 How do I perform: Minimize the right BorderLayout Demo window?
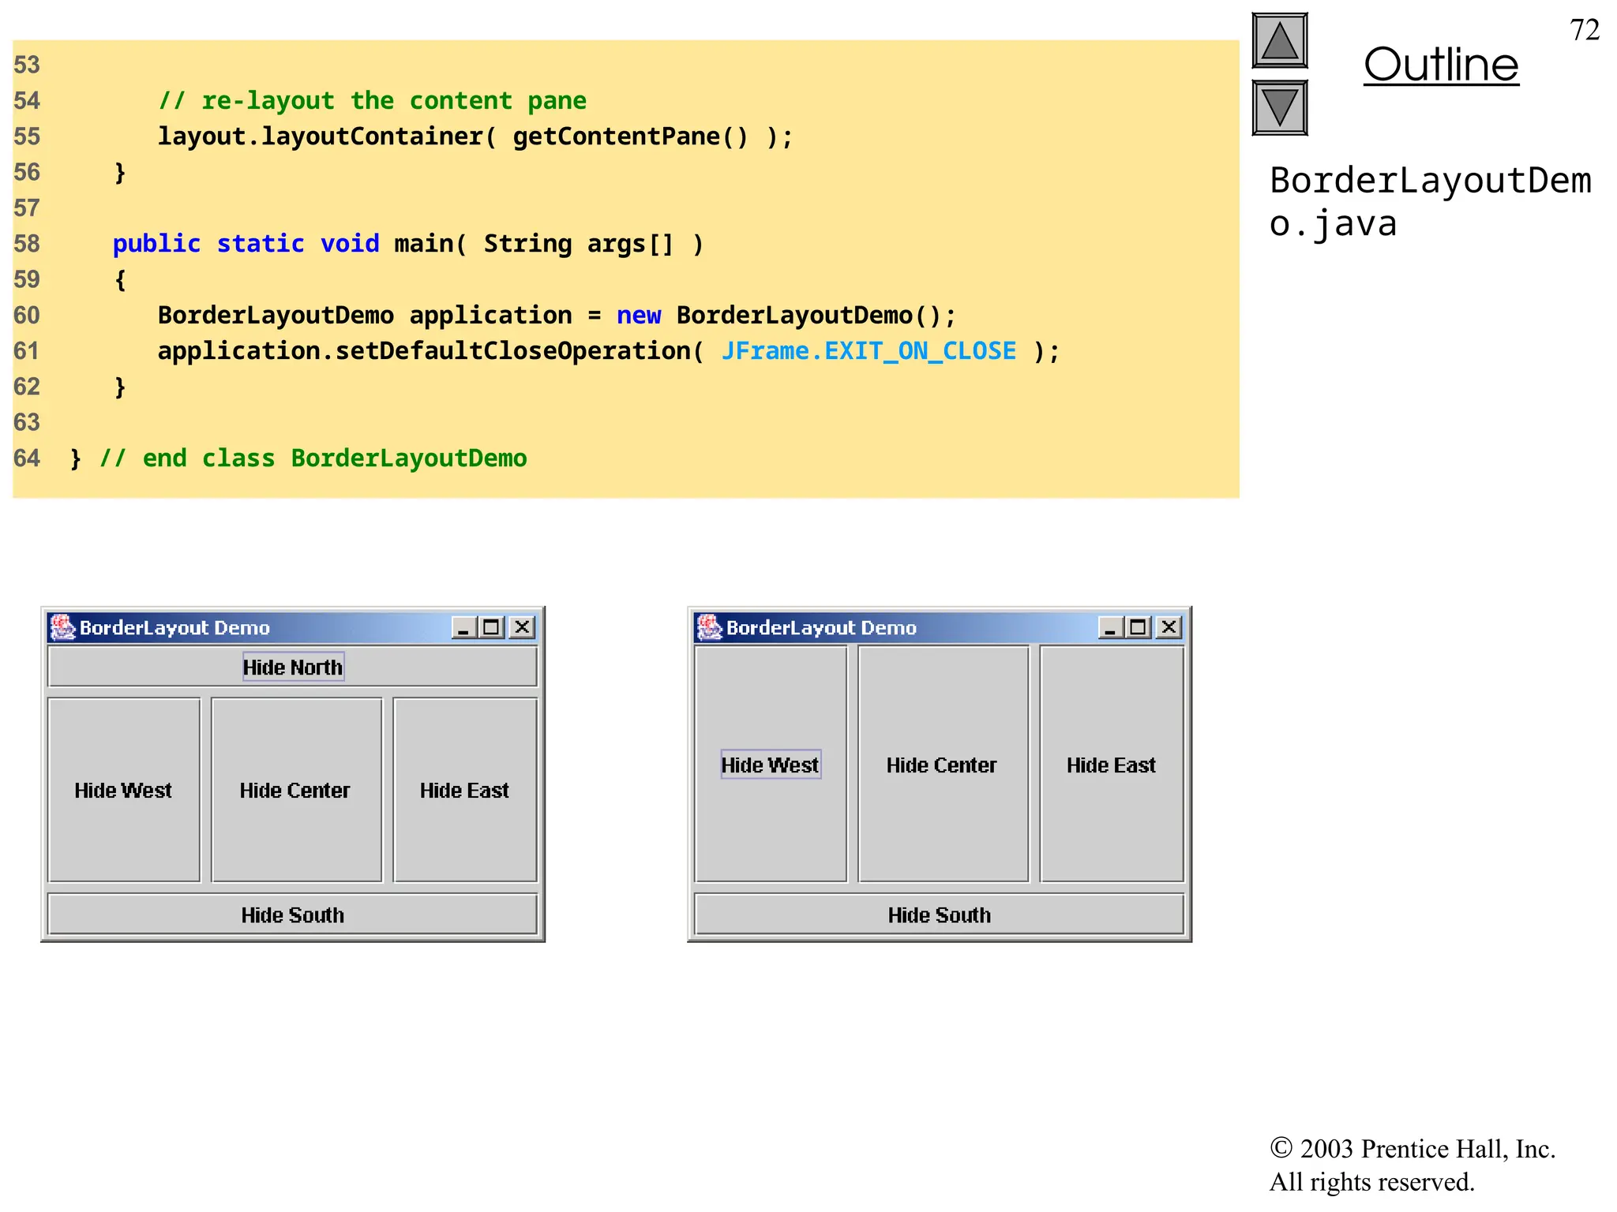tap(1110, 627)
